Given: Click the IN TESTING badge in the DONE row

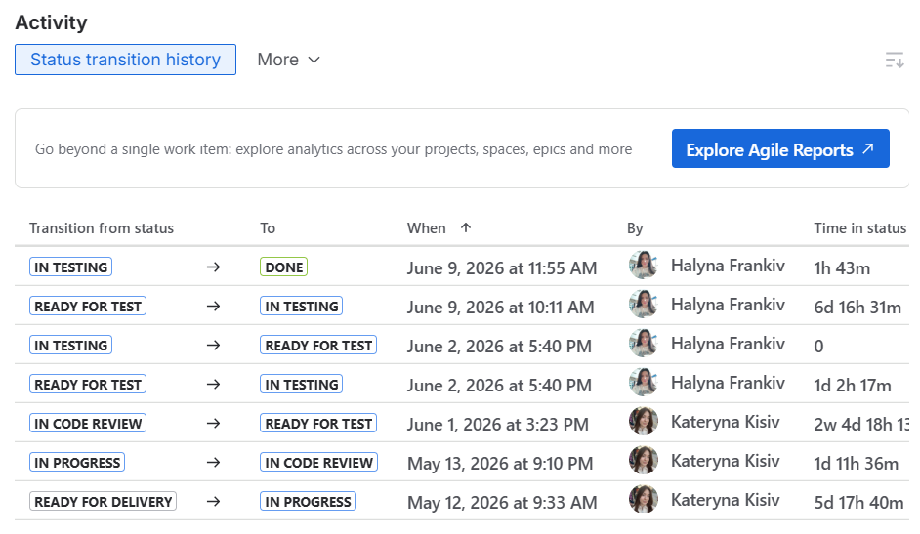Looking at the screenshot, I should tap(71, 267).
